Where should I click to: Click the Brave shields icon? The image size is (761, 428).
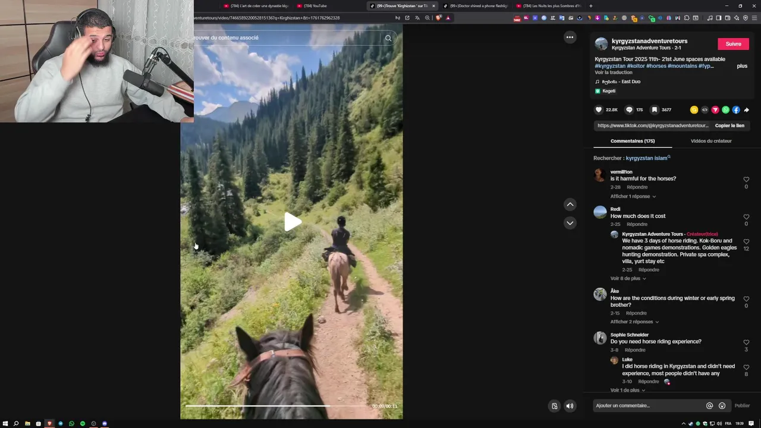(x=439, y=18)
